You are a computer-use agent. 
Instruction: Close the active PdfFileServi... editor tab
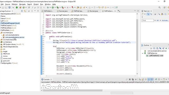coord(115,11)
